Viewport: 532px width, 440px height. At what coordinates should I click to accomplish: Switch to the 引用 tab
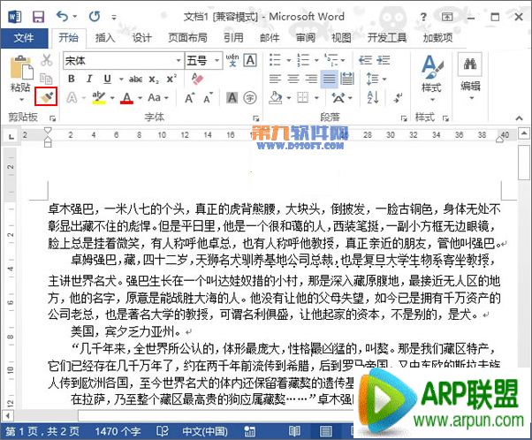coord(233,38)
